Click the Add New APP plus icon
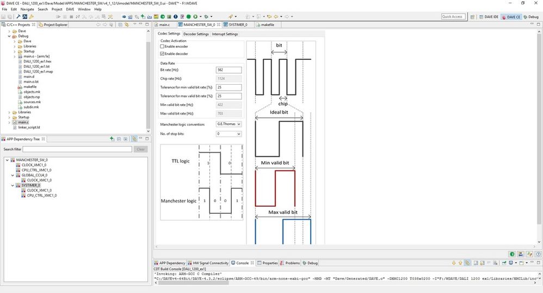 143,17
